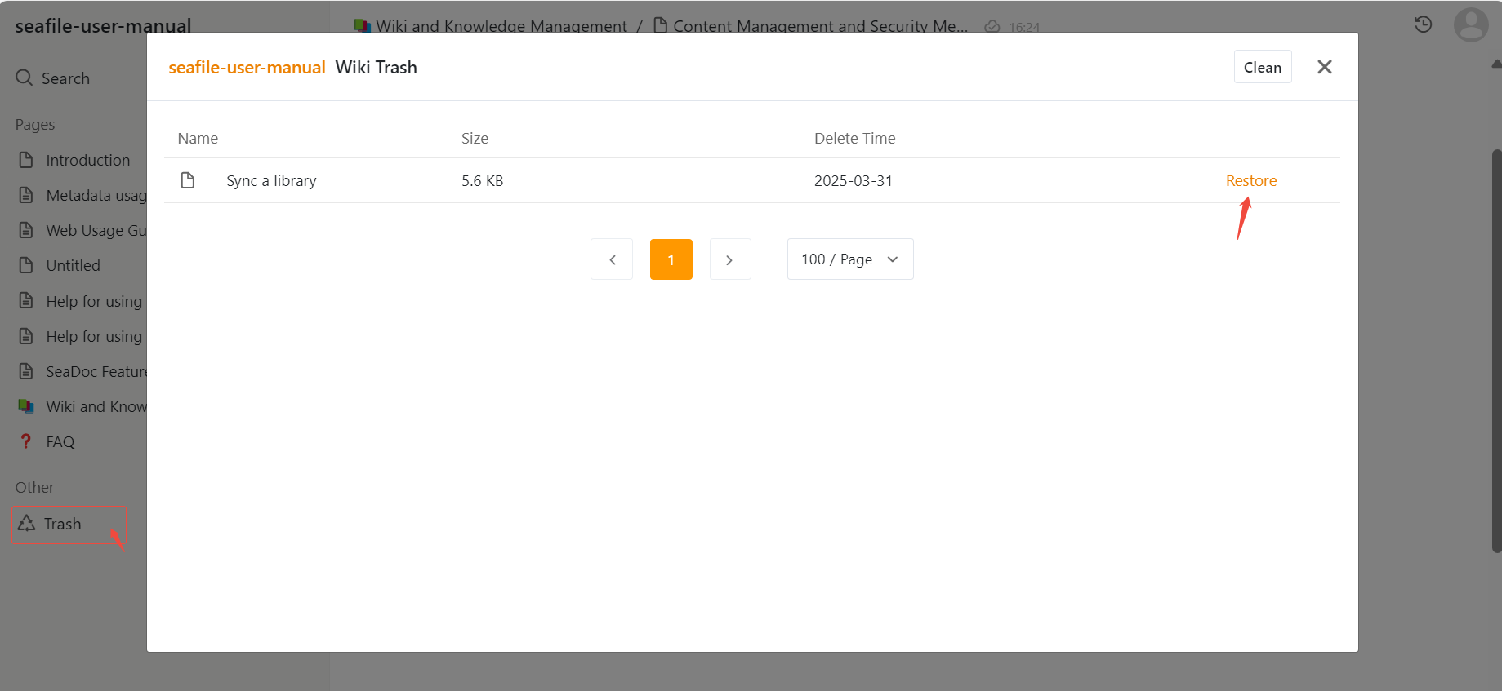Click the seafile-user-manual title link

(x=247, y=67)
